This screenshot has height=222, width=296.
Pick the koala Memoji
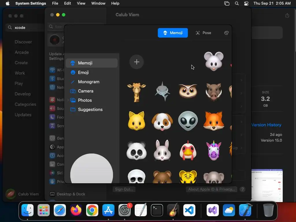[x=214, y=177]
